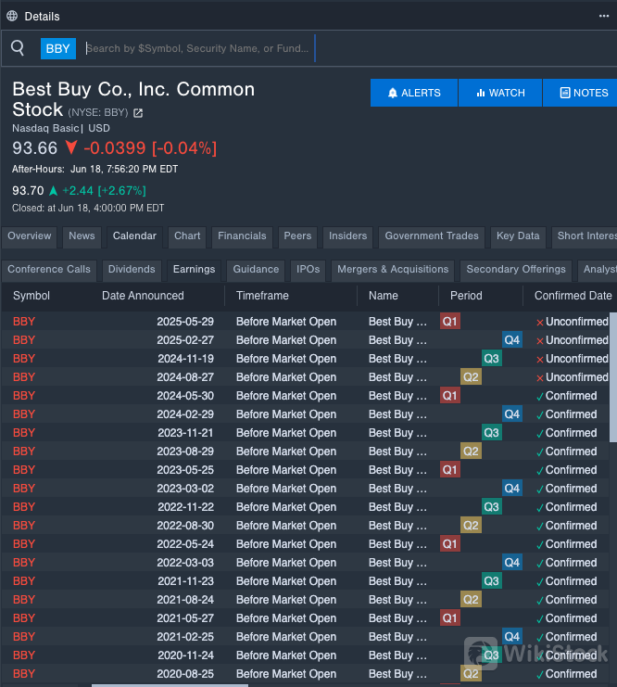Sort by the Timeframe column header
Screen dimensions: 617x687
click(262, 296)
